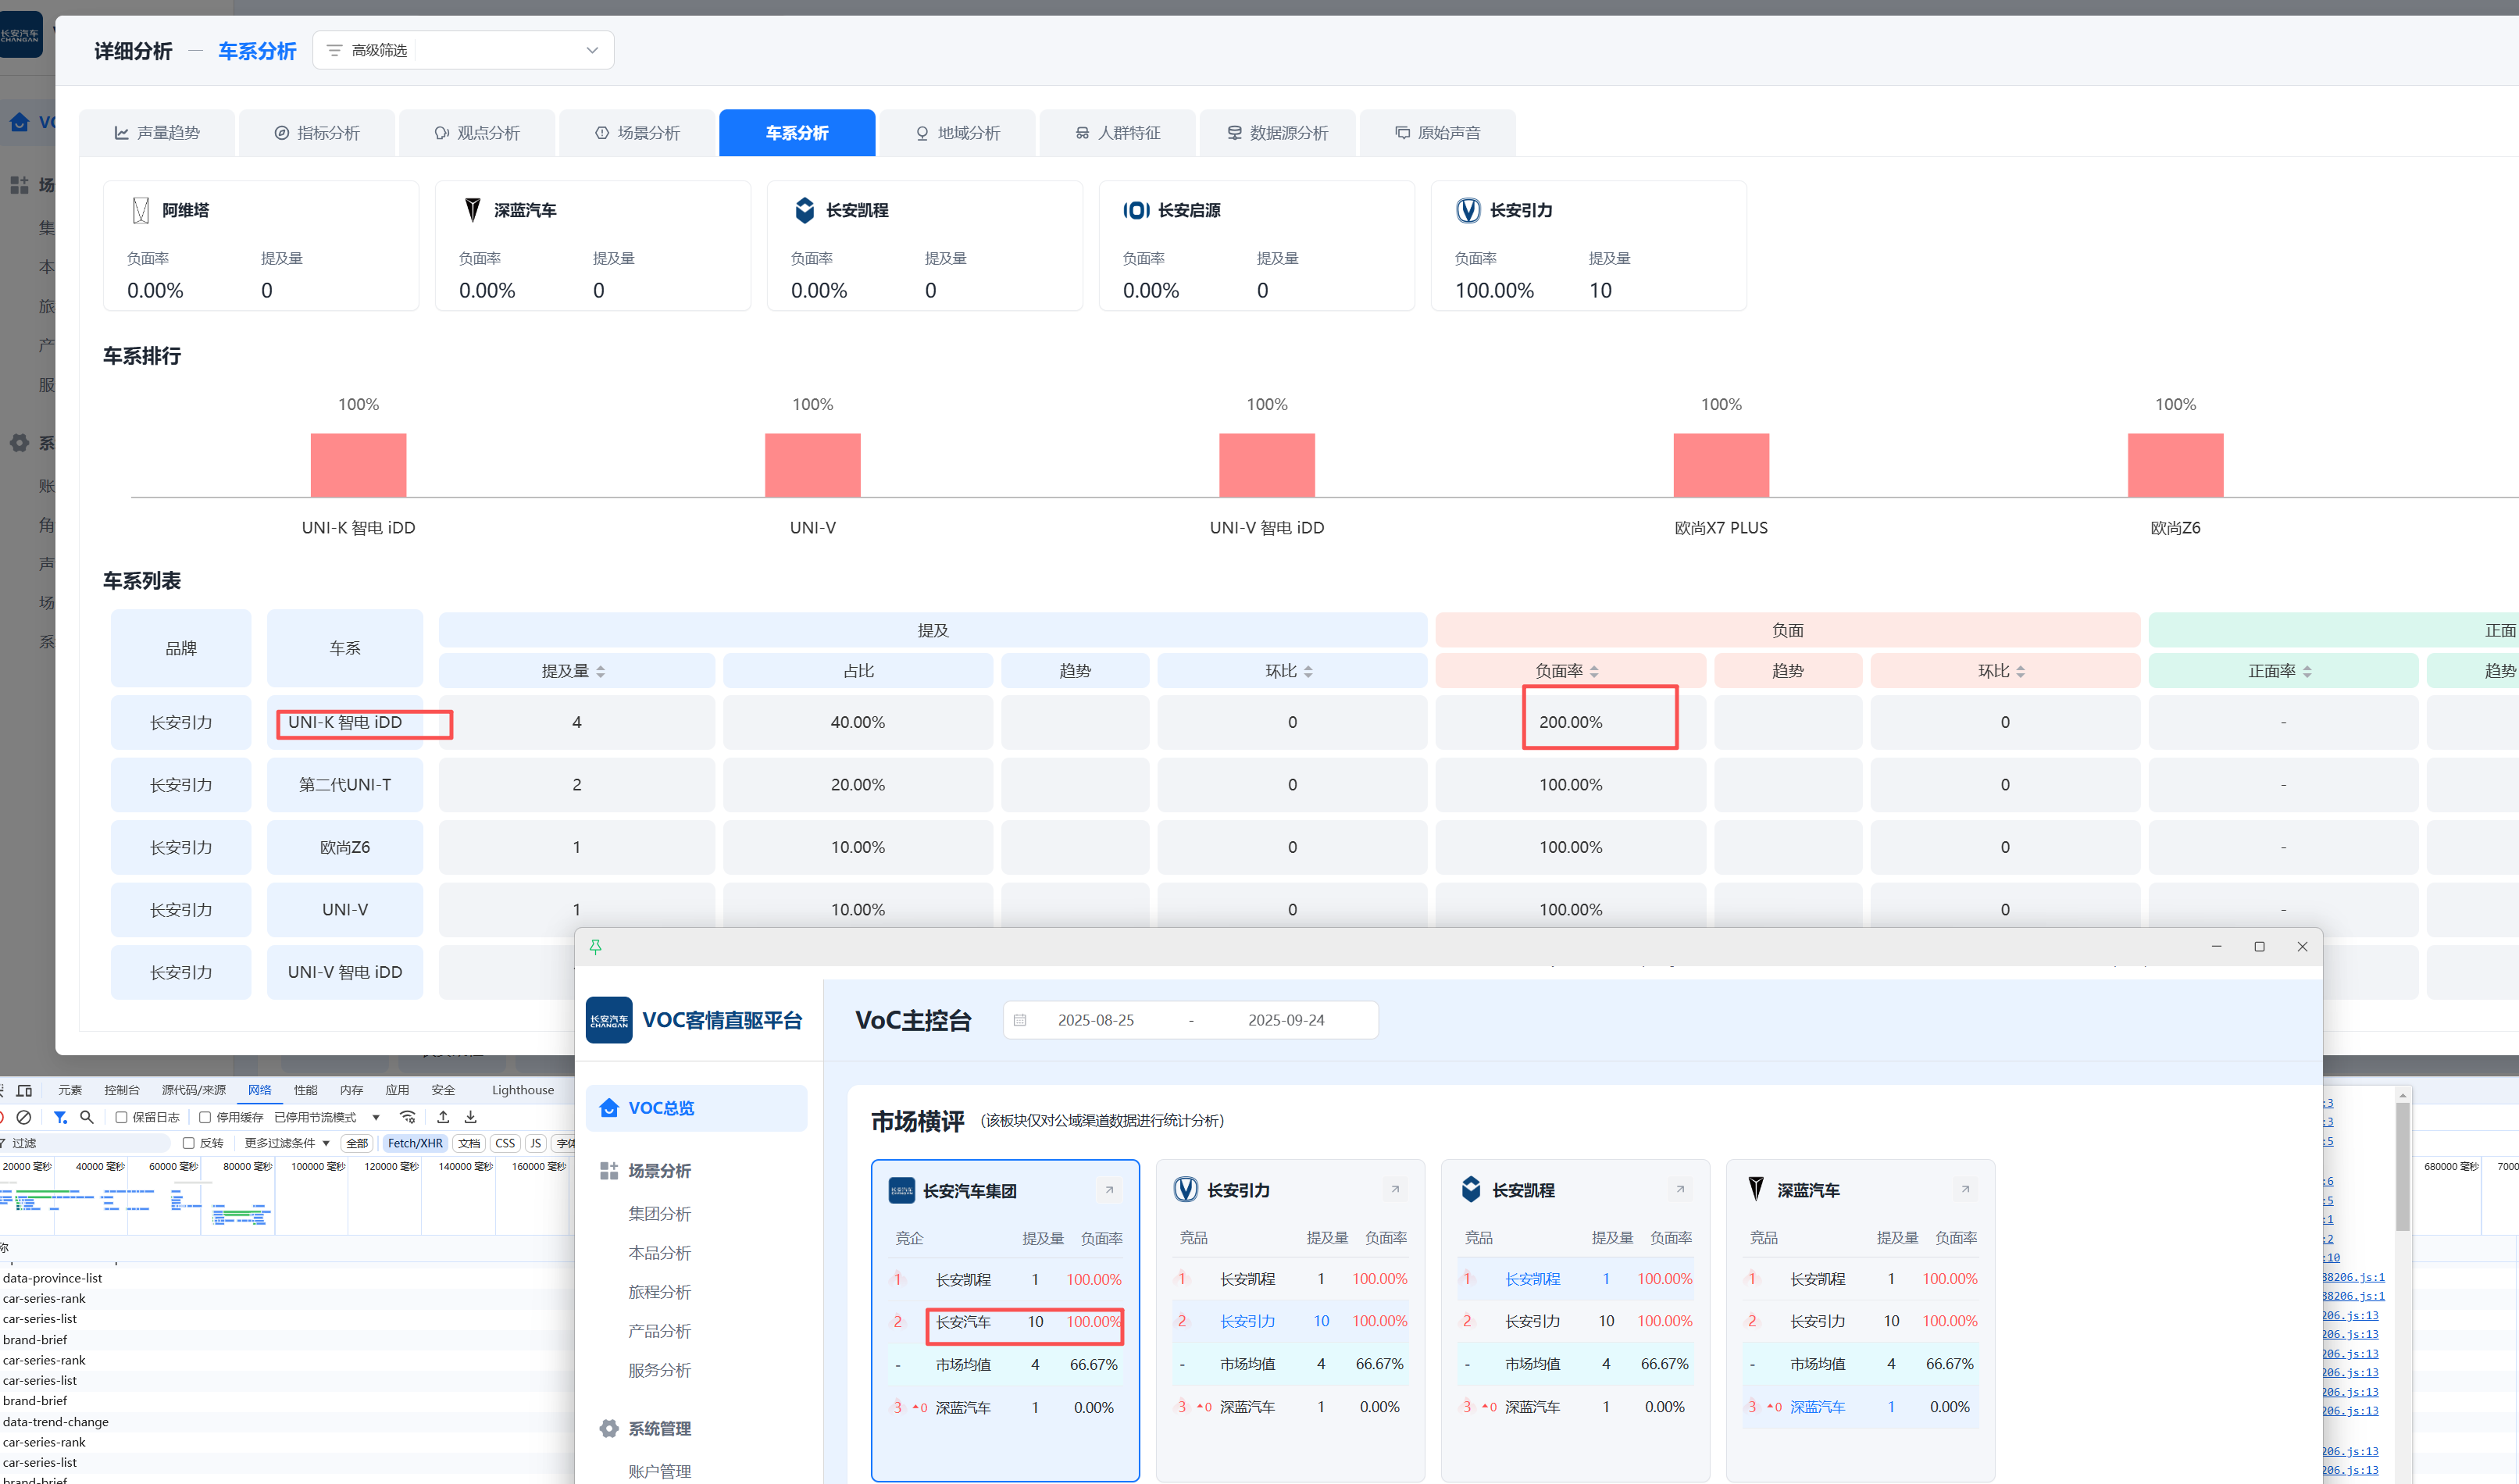Check the 反转 filter checkbox
2519x1484 pixels.
188,1143
